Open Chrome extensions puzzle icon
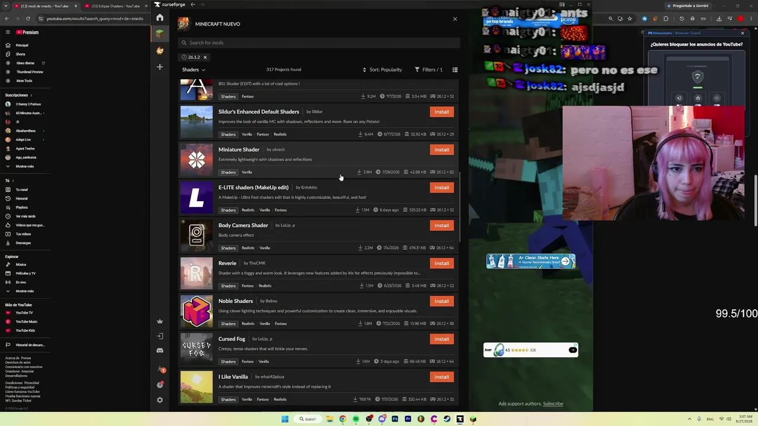Screen dimensions: 758x426 pos(666,18)
